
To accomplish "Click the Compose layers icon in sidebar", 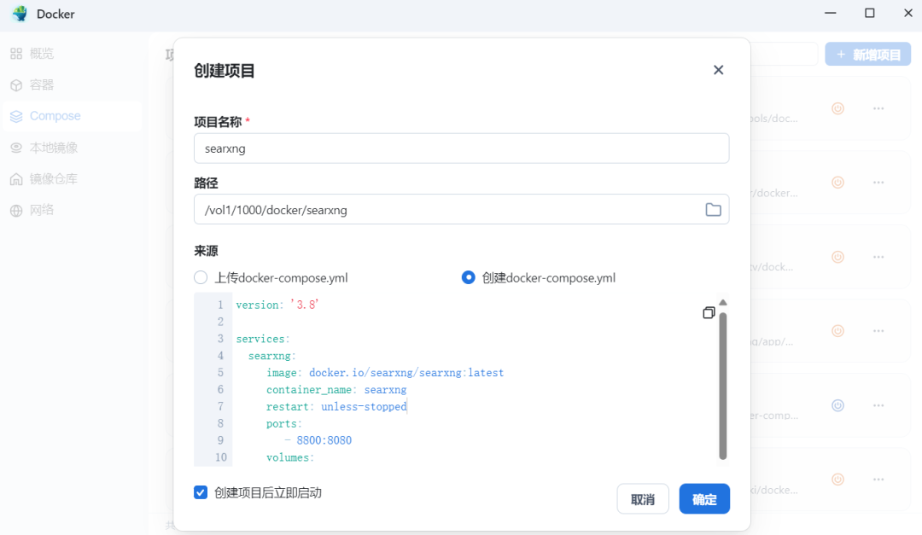I will 17,115.
